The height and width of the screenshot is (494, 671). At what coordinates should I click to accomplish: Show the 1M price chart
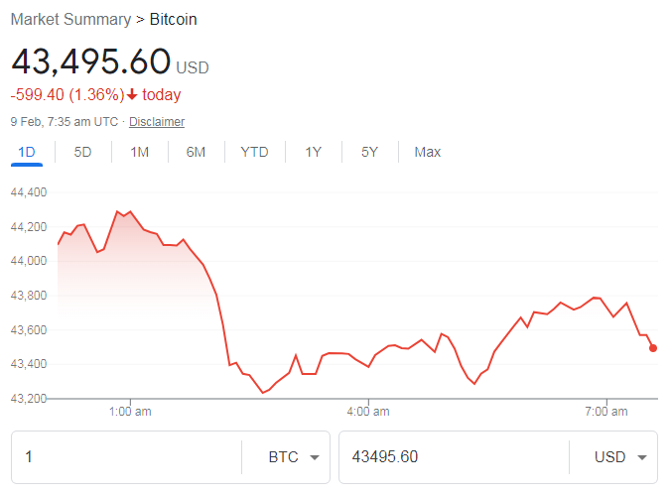pos(140,152)
